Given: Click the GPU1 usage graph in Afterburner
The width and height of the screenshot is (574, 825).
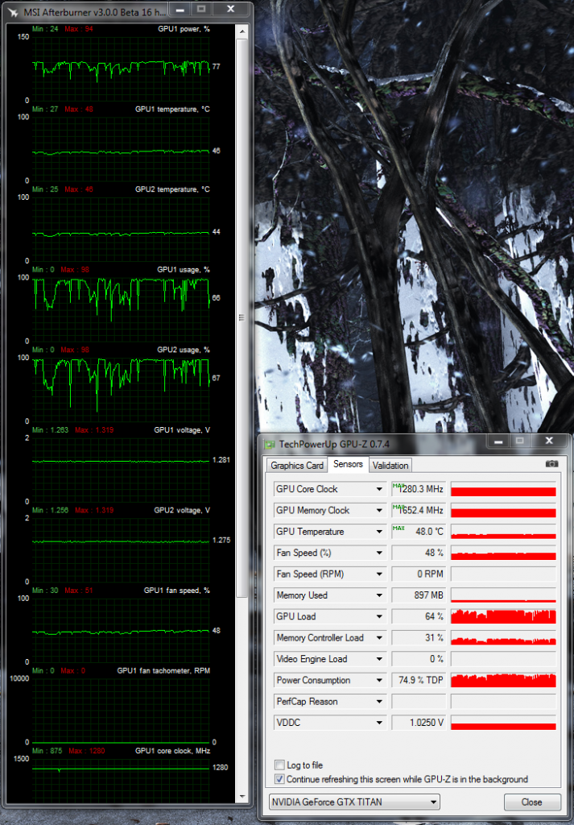Looking at the screenshot, I should point(121,309).
